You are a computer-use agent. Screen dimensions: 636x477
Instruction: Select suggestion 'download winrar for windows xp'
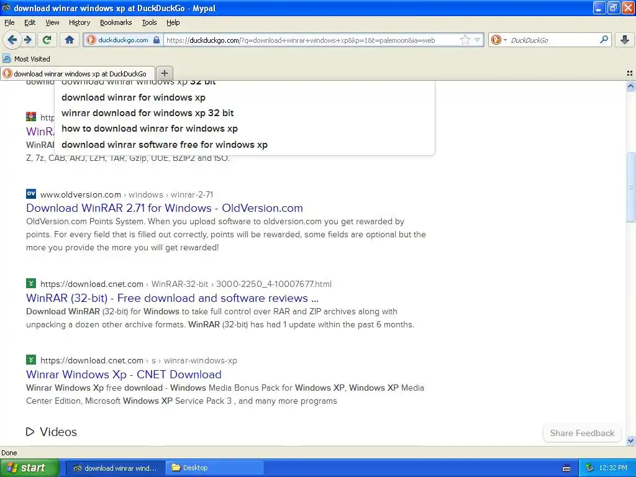134,98
